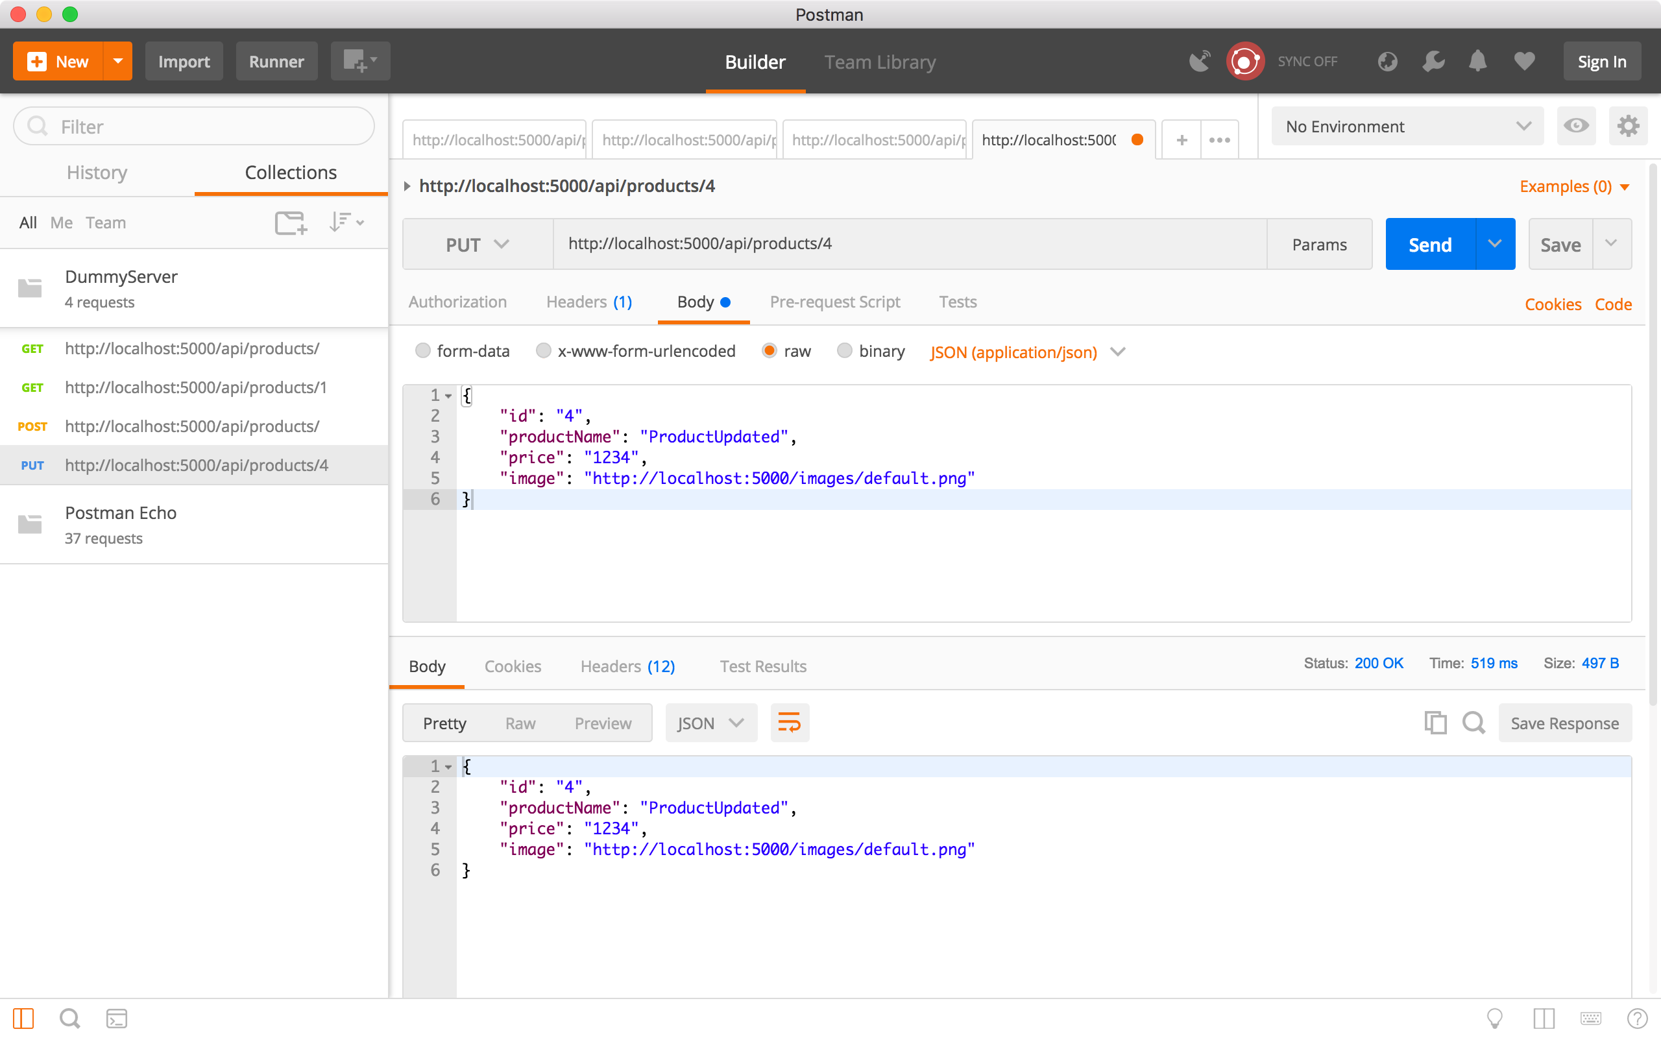1661x1038 pixels.
Task: Open the Runner button
Action: pos(276,61)
